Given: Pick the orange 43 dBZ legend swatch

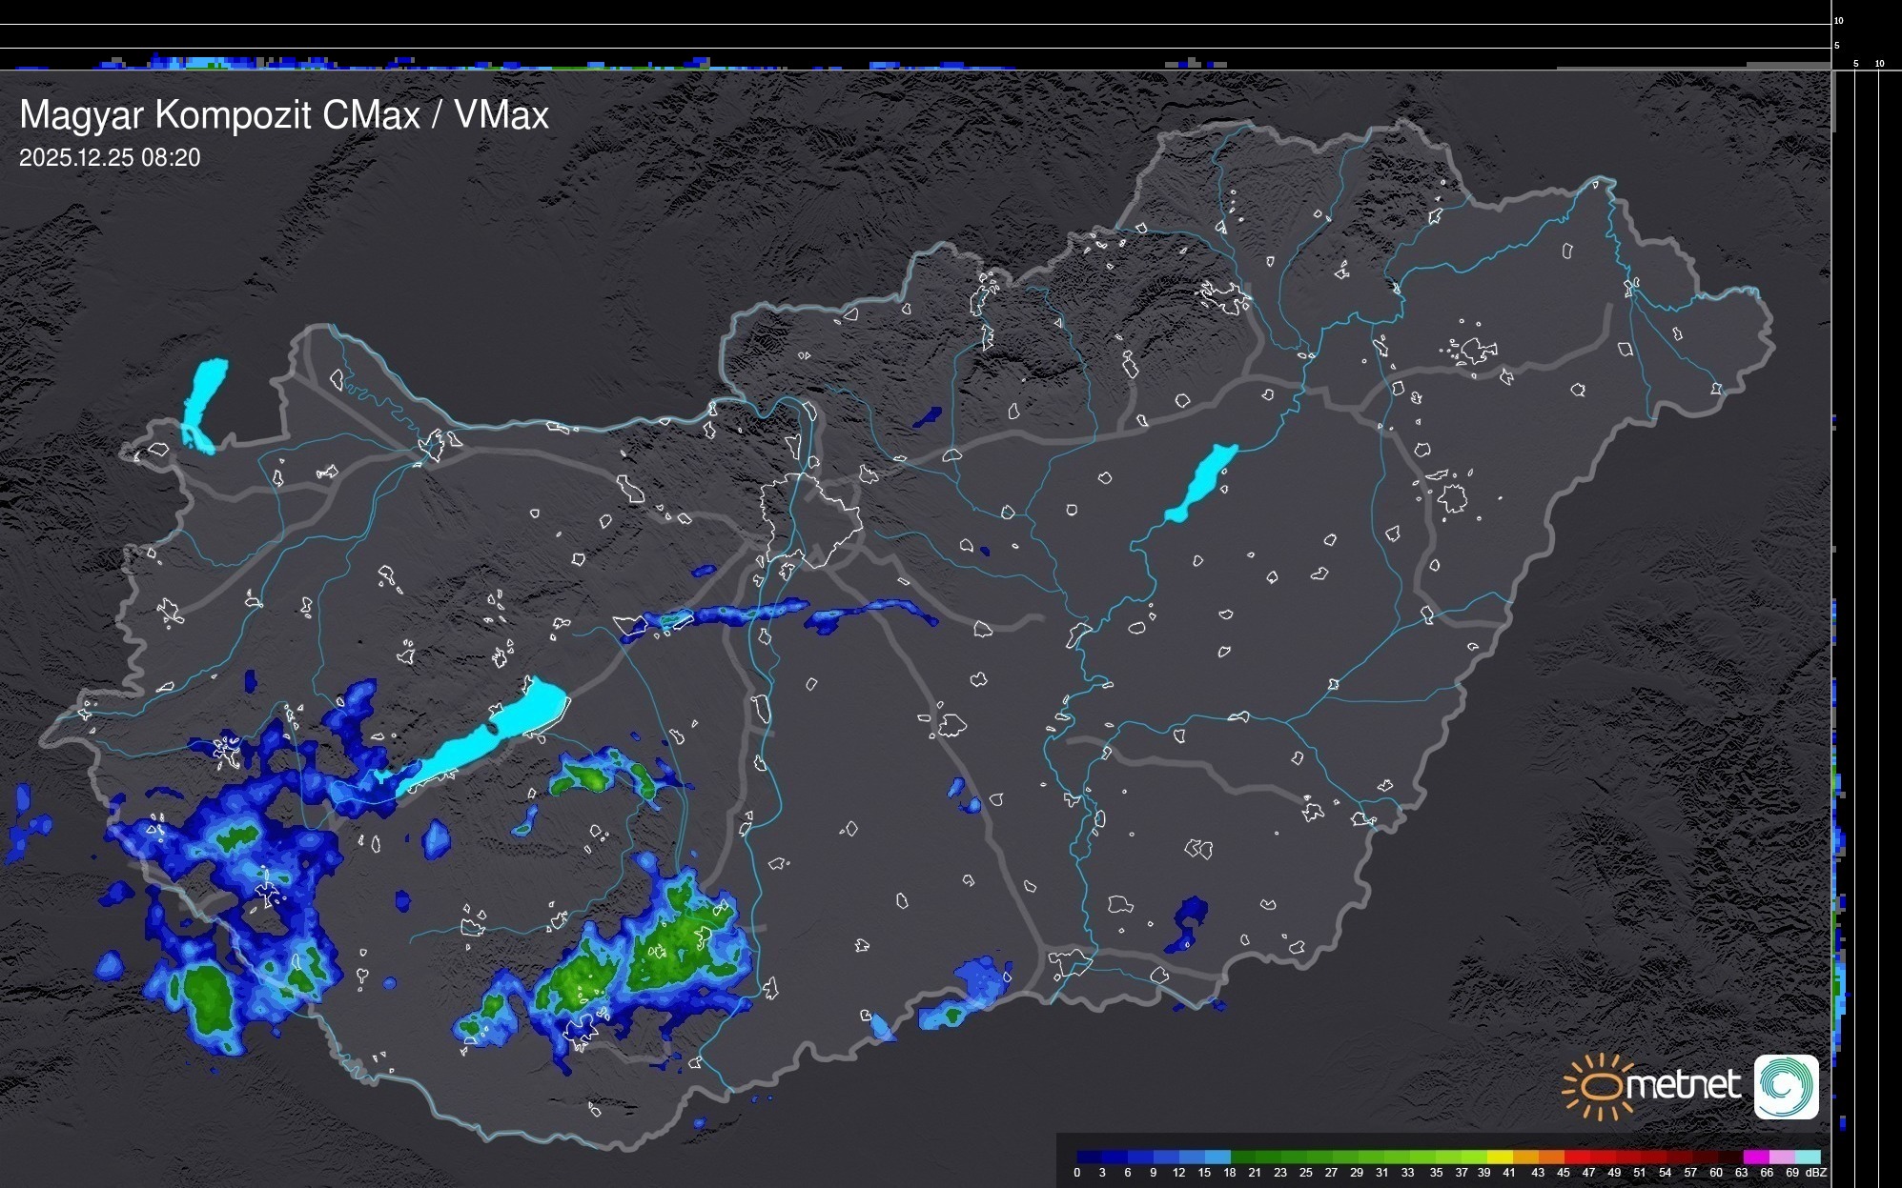Looking at the screenshot, I should [x=1551, y=1157].
